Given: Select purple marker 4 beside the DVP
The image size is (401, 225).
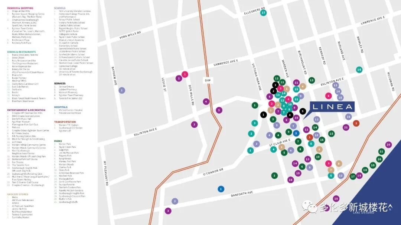Looking at the screenshot, I should pos(206,102).
